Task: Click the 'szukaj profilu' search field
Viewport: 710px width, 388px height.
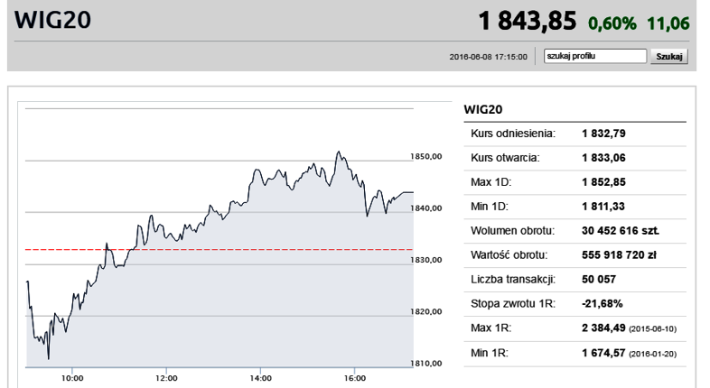Action: [596, 56]
